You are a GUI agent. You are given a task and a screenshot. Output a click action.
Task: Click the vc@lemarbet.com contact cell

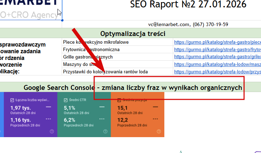(188, 24)
